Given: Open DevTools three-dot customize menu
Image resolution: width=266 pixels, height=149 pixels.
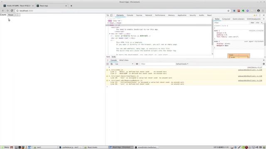Looking at the screenshot, I should [260, 15].
